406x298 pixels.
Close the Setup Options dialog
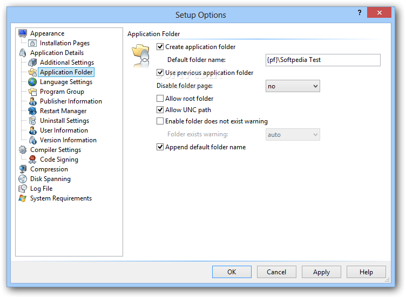379,12
